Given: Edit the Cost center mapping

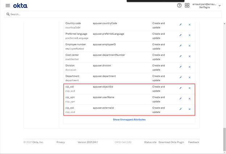Looking at the screenshot, I should 181,56.
